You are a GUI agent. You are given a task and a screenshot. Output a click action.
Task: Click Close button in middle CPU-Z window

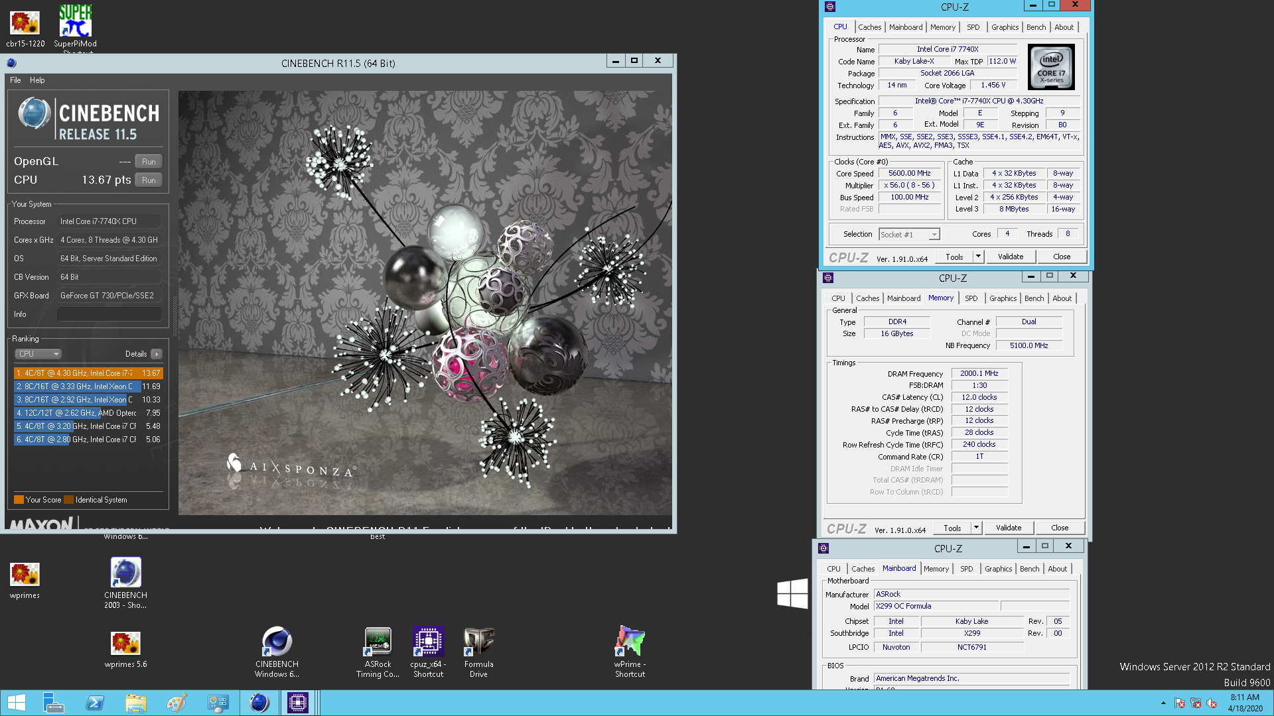click(x=1060, y=528)
